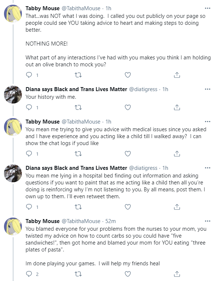The height and width of the screenshot is (281, 214).
Task: Like the tweet about showing chat logs
Action: [128, 153]
